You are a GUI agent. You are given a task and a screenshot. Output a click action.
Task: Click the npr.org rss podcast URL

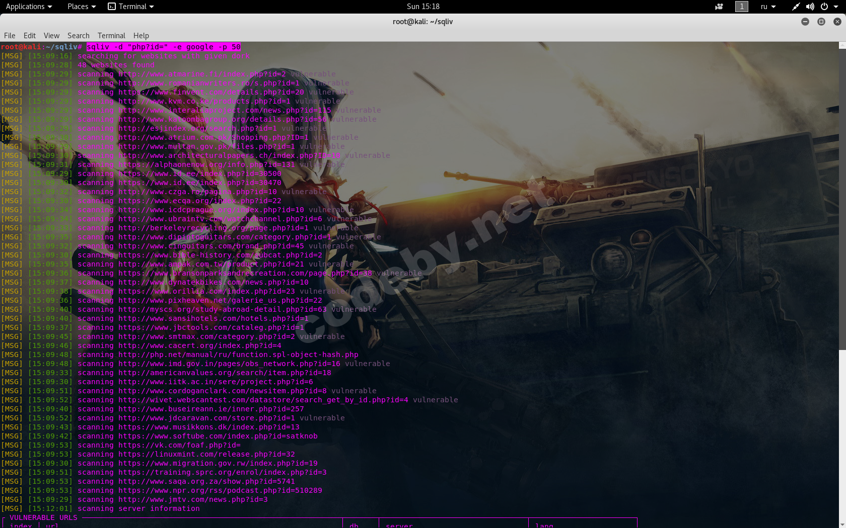click(x=220, y=490)
